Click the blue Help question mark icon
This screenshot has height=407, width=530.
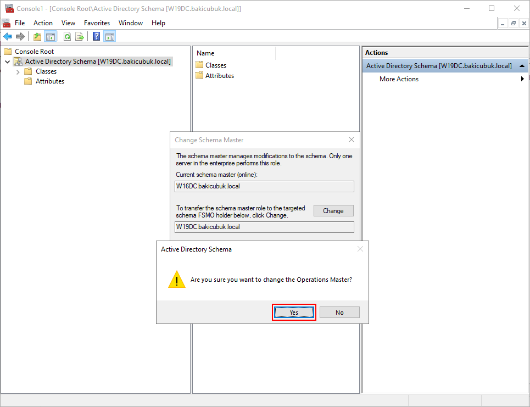[x=96, y=36]
